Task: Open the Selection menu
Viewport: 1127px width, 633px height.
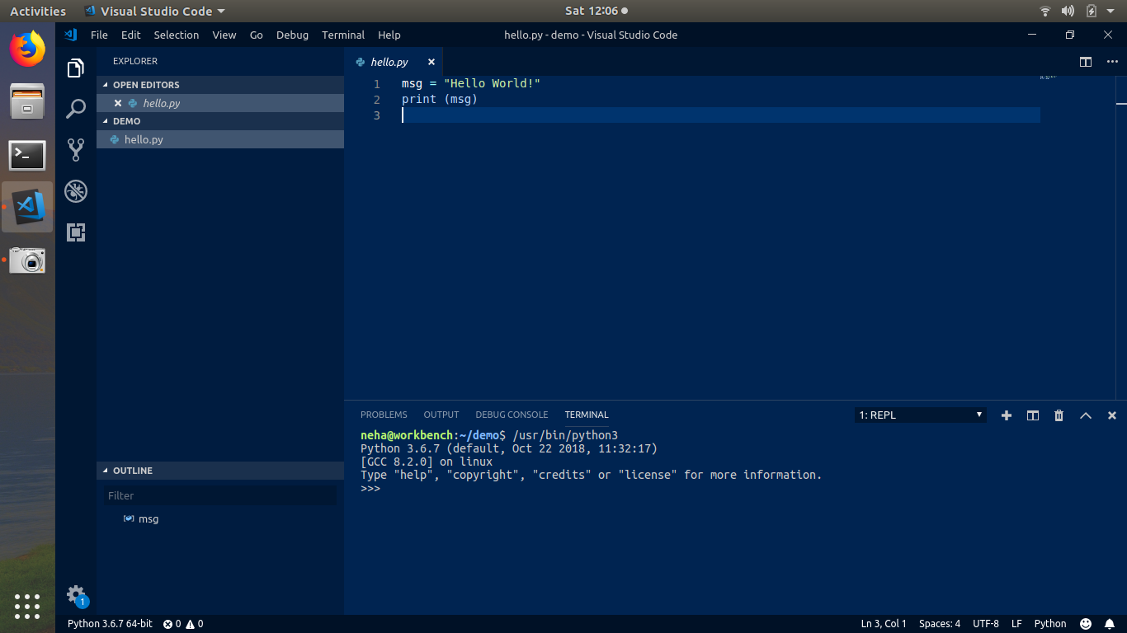Action: [177, 35]
